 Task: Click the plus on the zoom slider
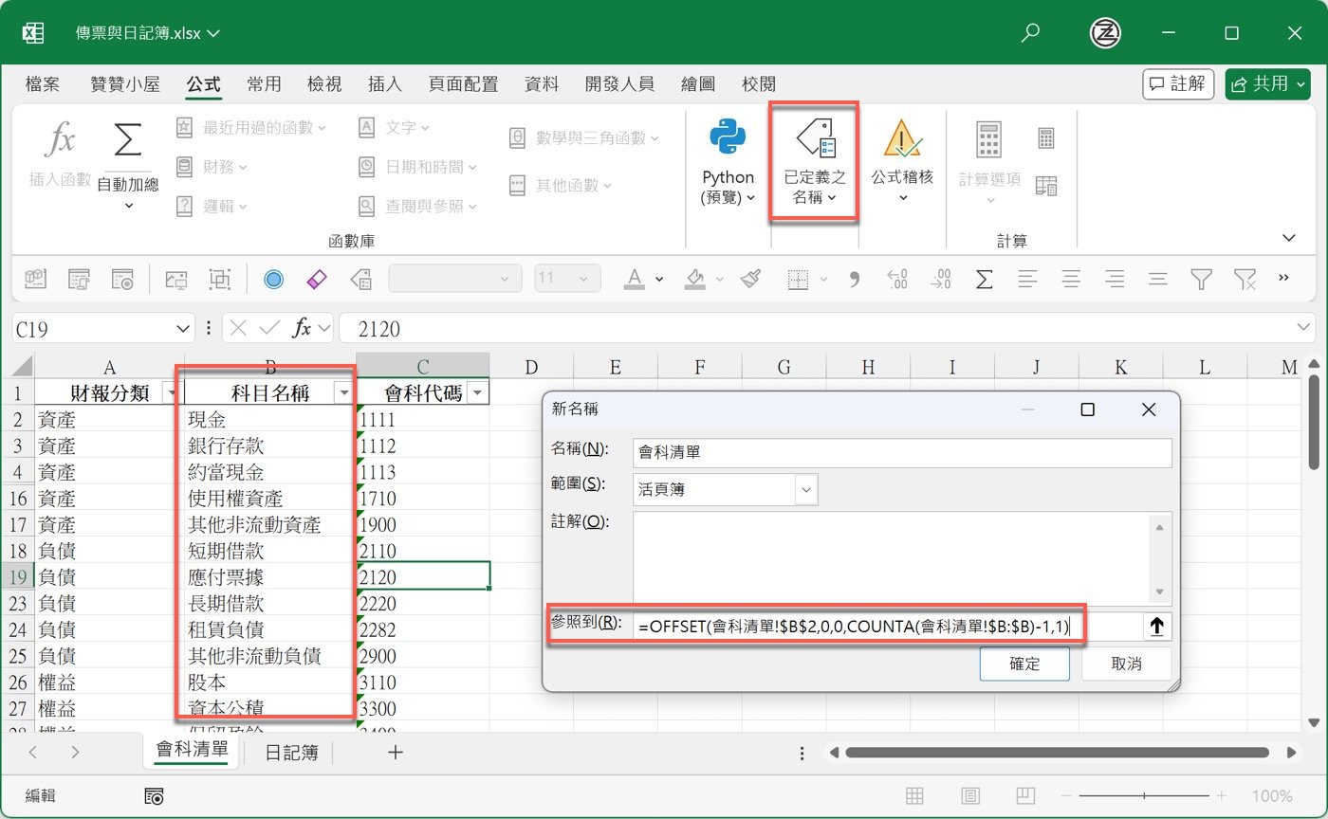(x=1222, y=796)
